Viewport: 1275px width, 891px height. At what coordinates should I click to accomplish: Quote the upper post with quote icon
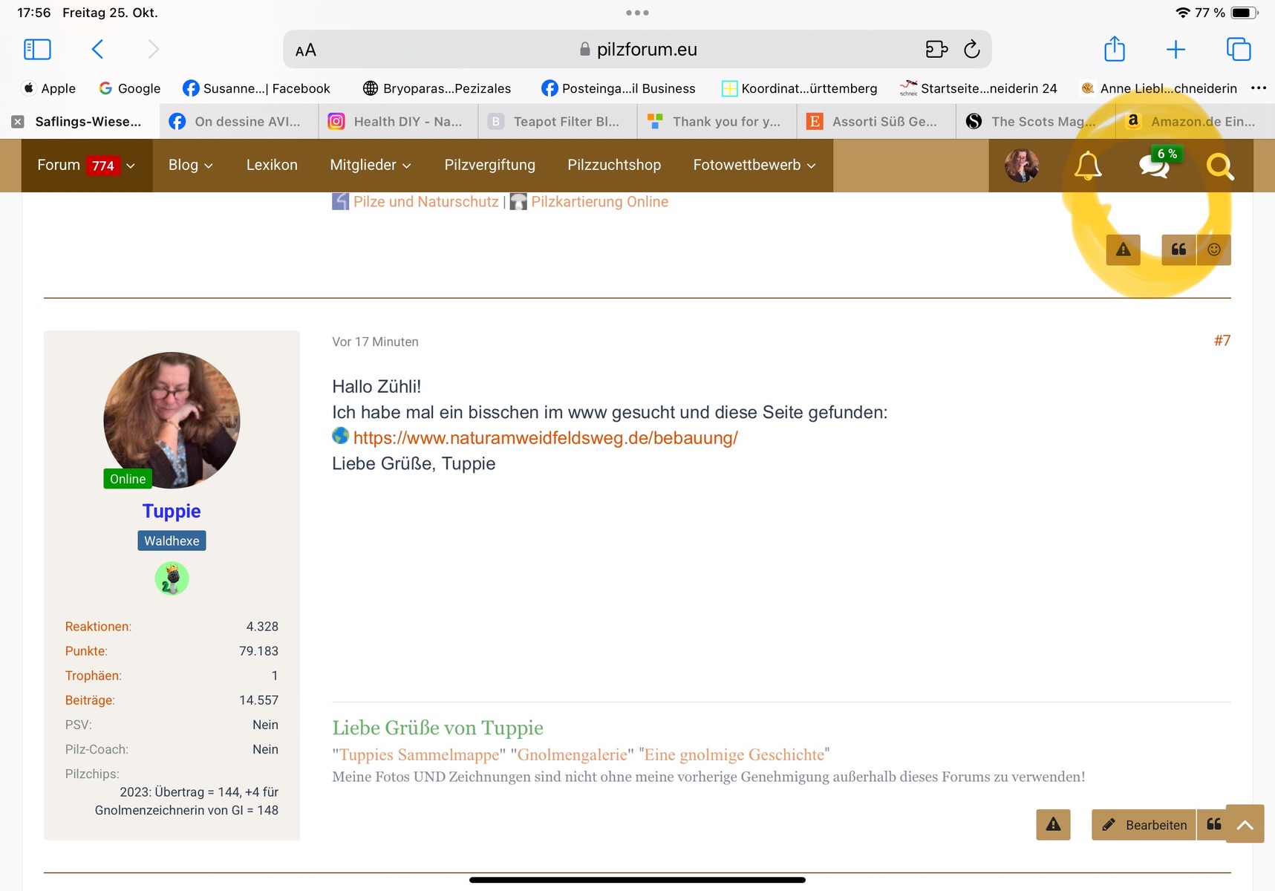pos(1178,249)
